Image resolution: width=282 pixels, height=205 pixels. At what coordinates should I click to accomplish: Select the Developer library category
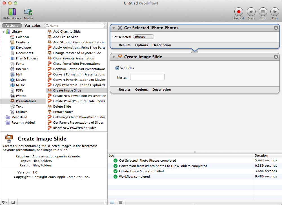pyautogui.click(x=24, y=48)
